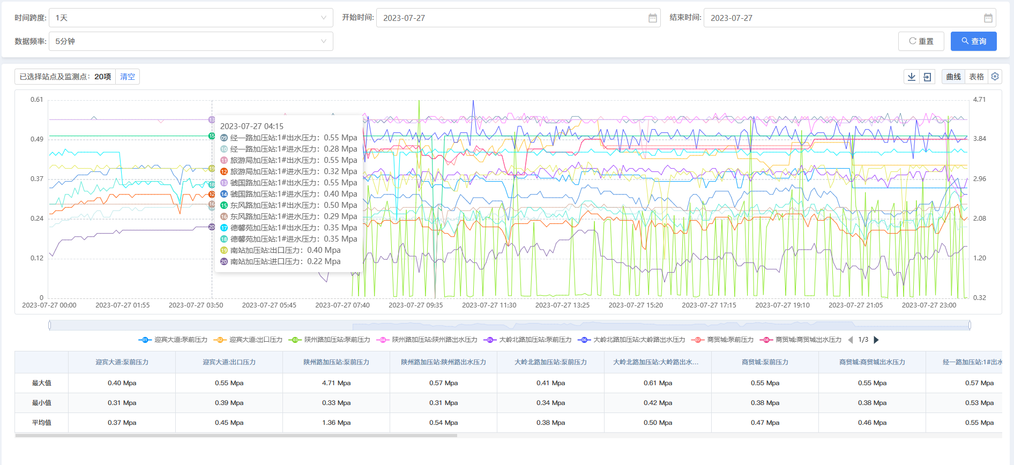
Task: Open the start date calendar icon
Action: click(x=652, y=18)
